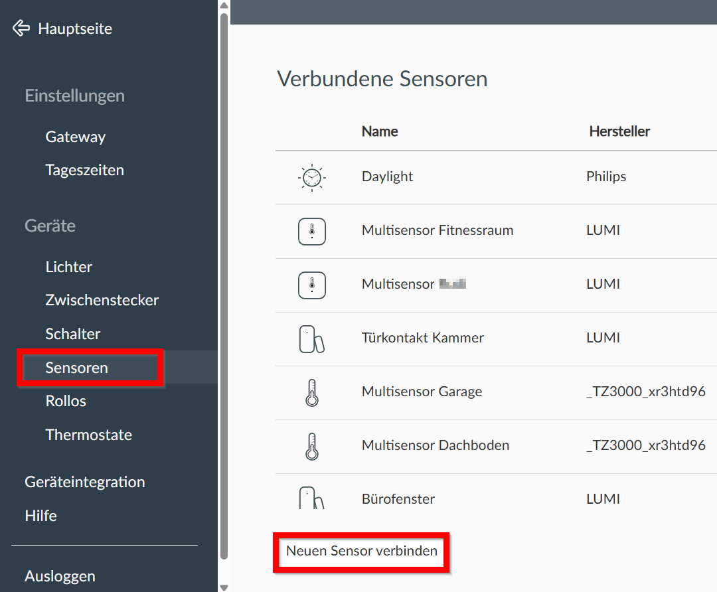
Task: Open Rollos in the sidebar
Action: (x=66, y=401)
